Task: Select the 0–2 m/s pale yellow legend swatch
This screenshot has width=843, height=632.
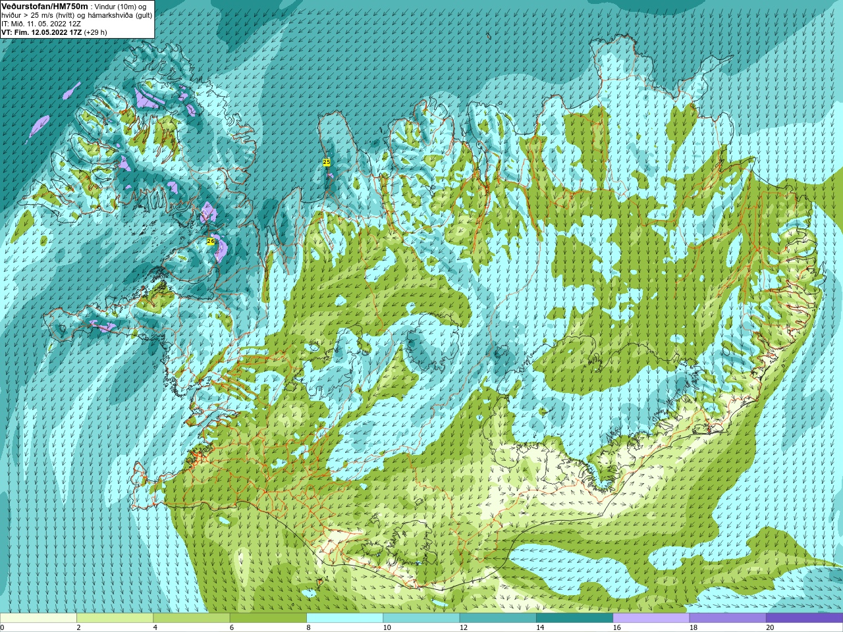Action: (x=38, y=618)
